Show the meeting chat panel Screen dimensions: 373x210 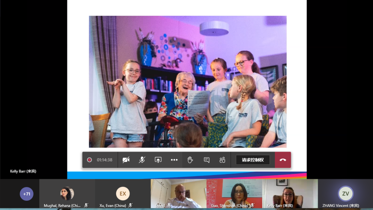207,160
